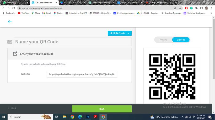The width and height of the screenshot is (215, 120).
Task: Switch to the WhatsApp tab
Action: tap(15, 3)
